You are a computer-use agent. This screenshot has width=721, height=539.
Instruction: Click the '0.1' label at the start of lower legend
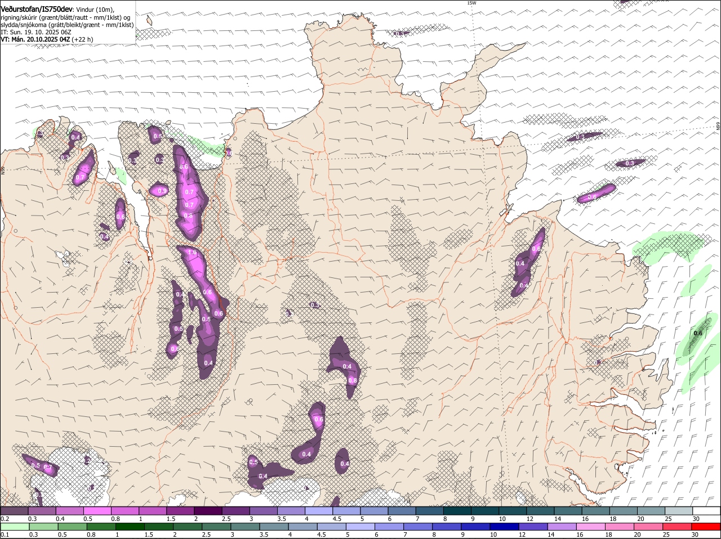(x=5, y=534)
